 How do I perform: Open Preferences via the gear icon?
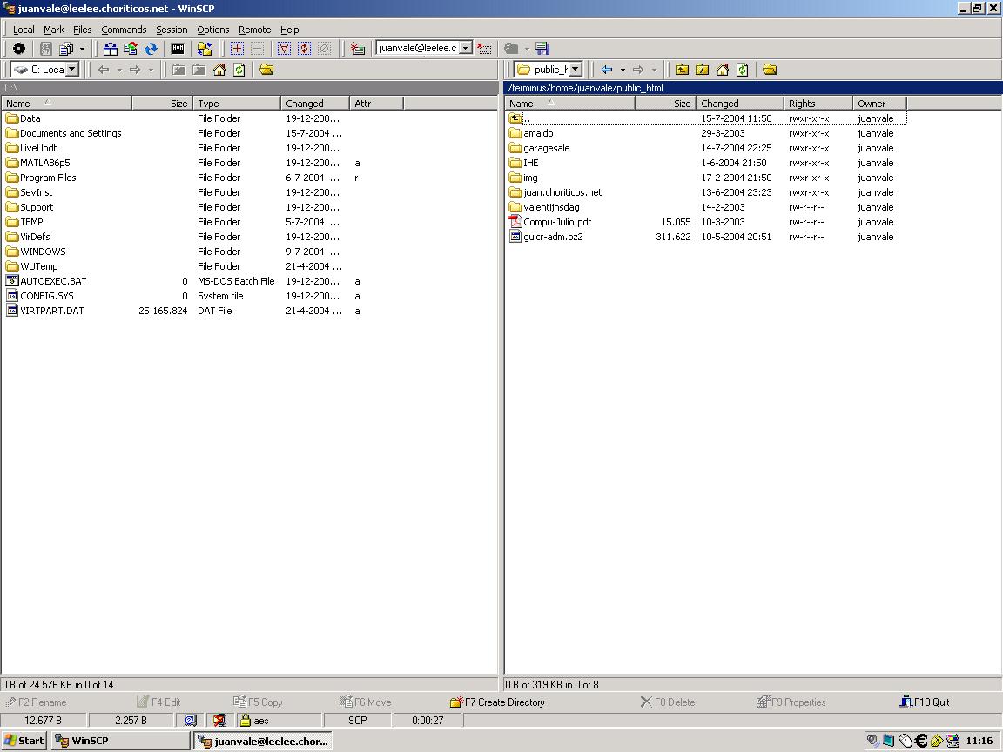19,49
